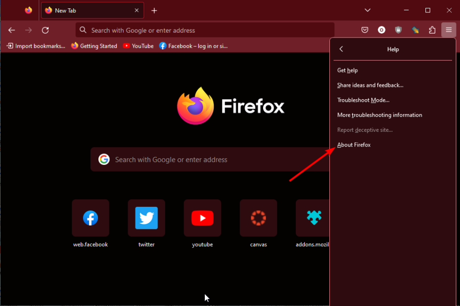
Task: Open the pencil highlighter extension icon
Action: [415, 30]
